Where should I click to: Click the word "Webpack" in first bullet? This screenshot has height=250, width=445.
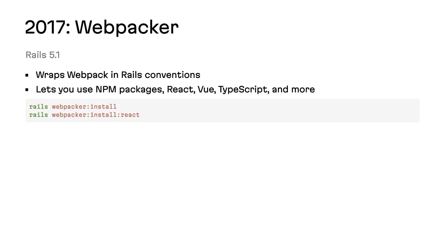[87, 75]
